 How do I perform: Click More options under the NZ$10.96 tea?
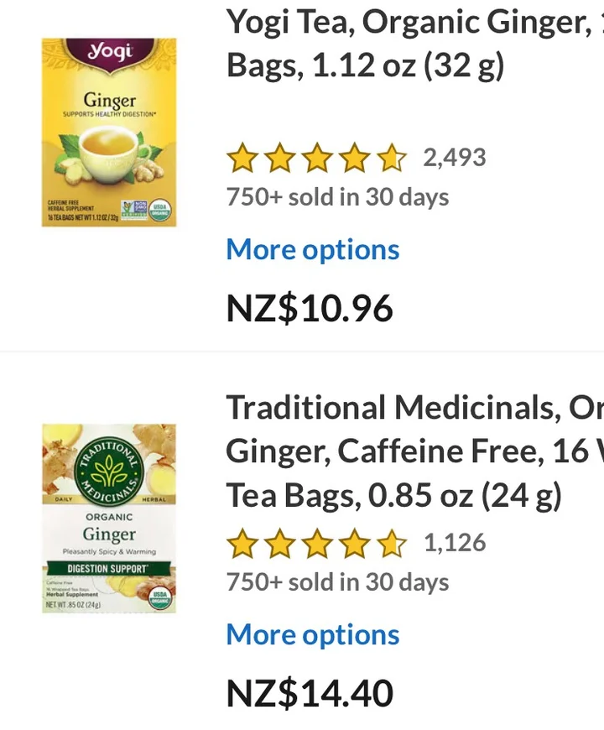(x=312, y=250)
